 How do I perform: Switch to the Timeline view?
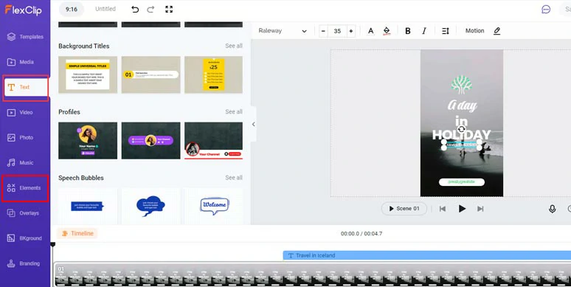coord(77,233)
